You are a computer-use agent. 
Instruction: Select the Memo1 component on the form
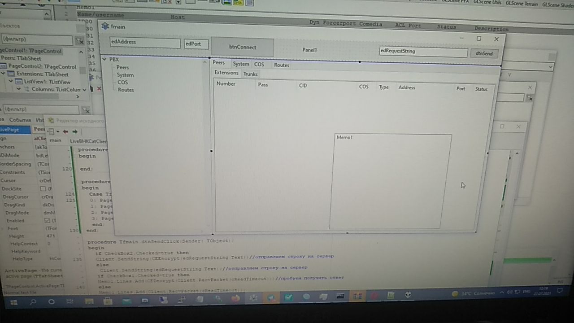pyautogui.click(x=390, y=181)
